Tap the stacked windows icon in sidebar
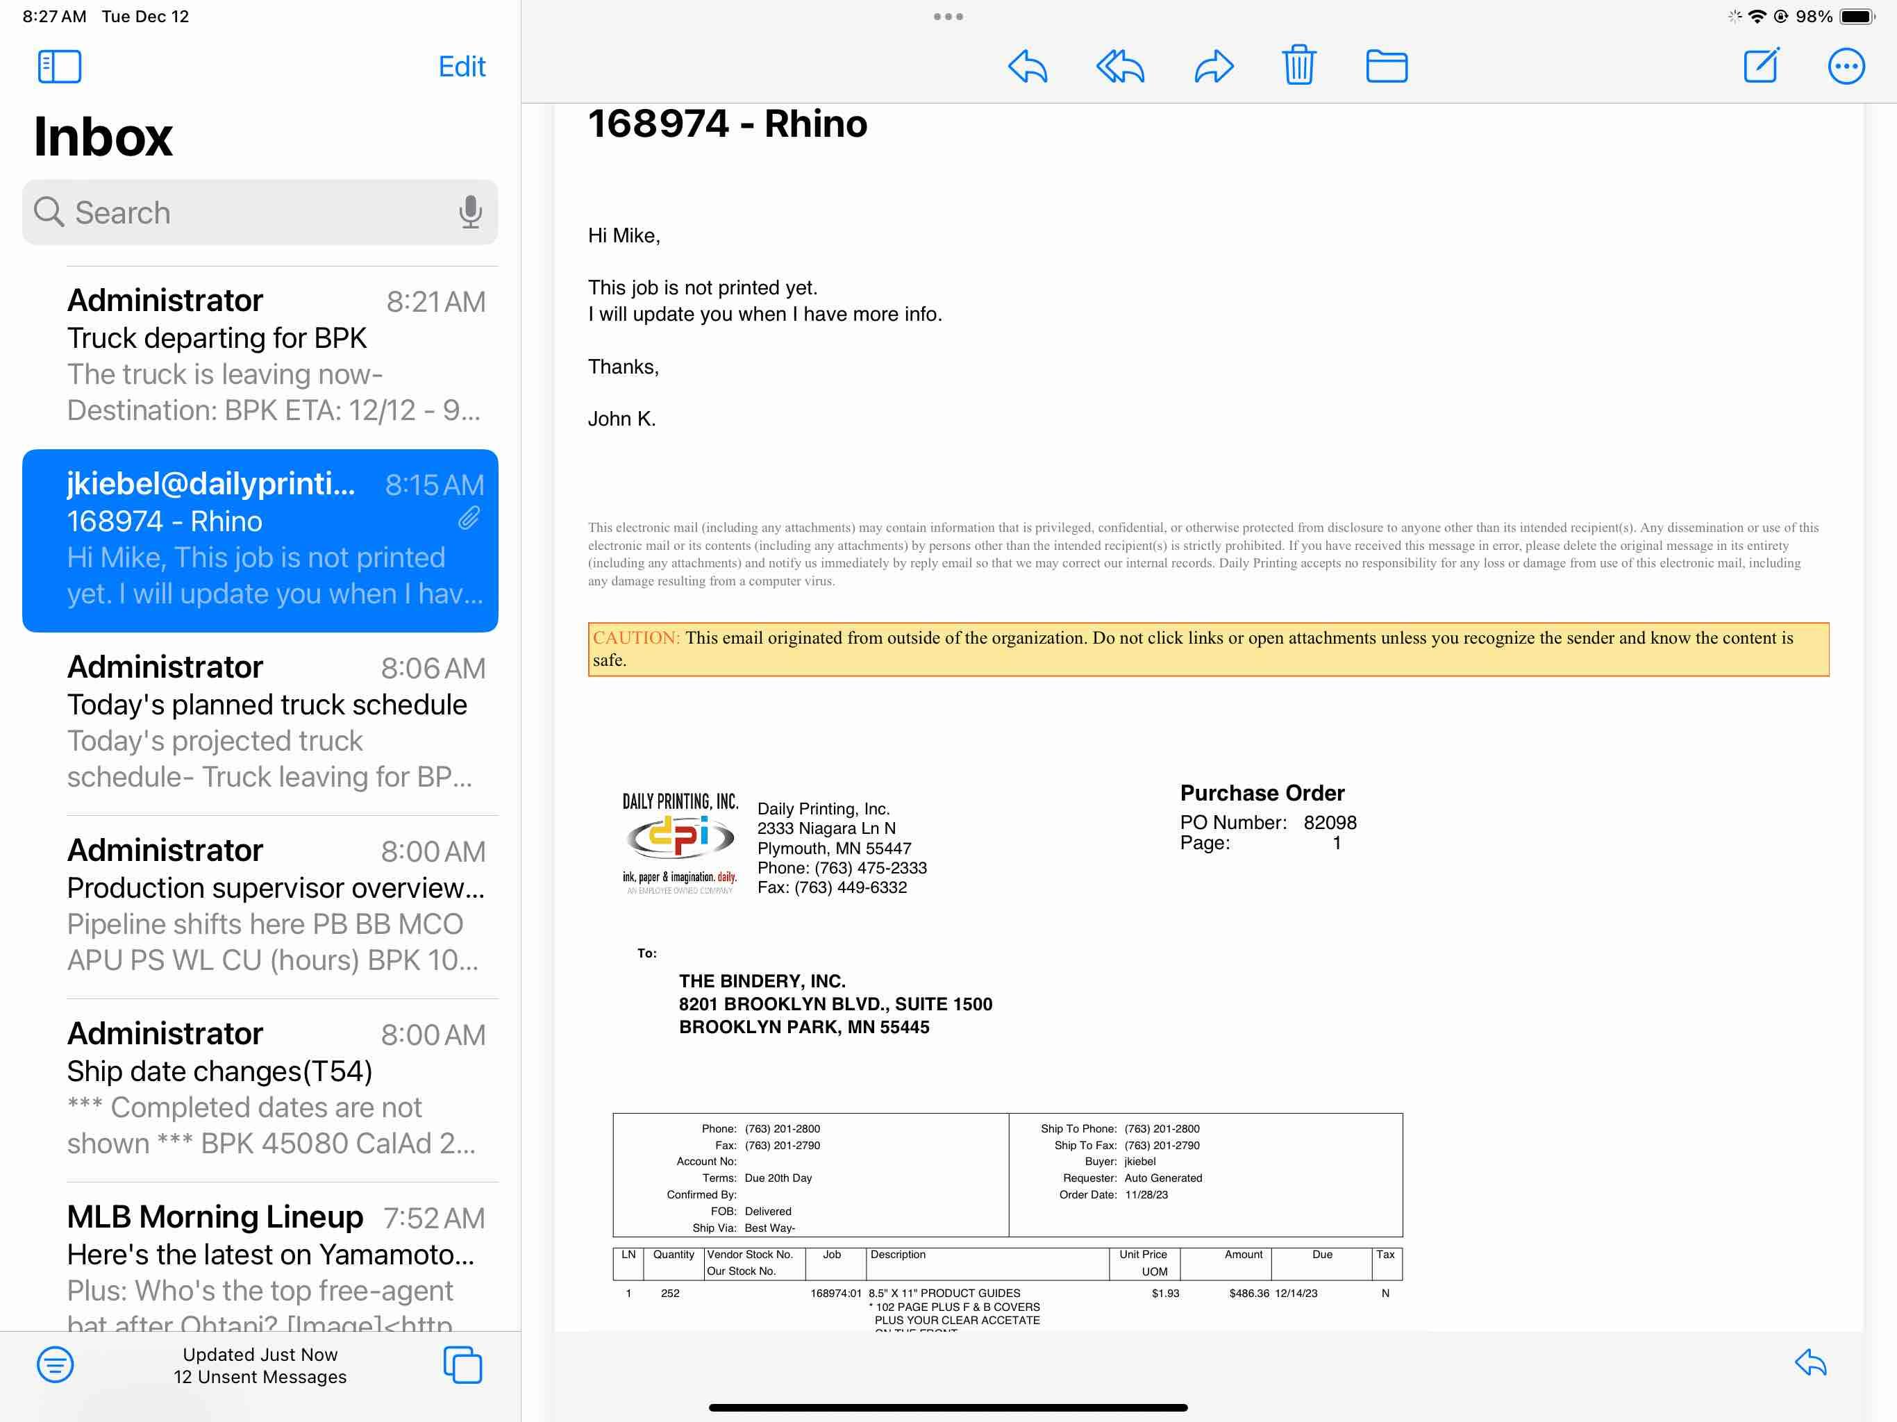Viewport: 1897px width, 1422px height. (x=462, y=1364)
